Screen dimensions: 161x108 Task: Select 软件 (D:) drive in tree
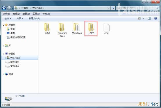[x=15, y=62]
